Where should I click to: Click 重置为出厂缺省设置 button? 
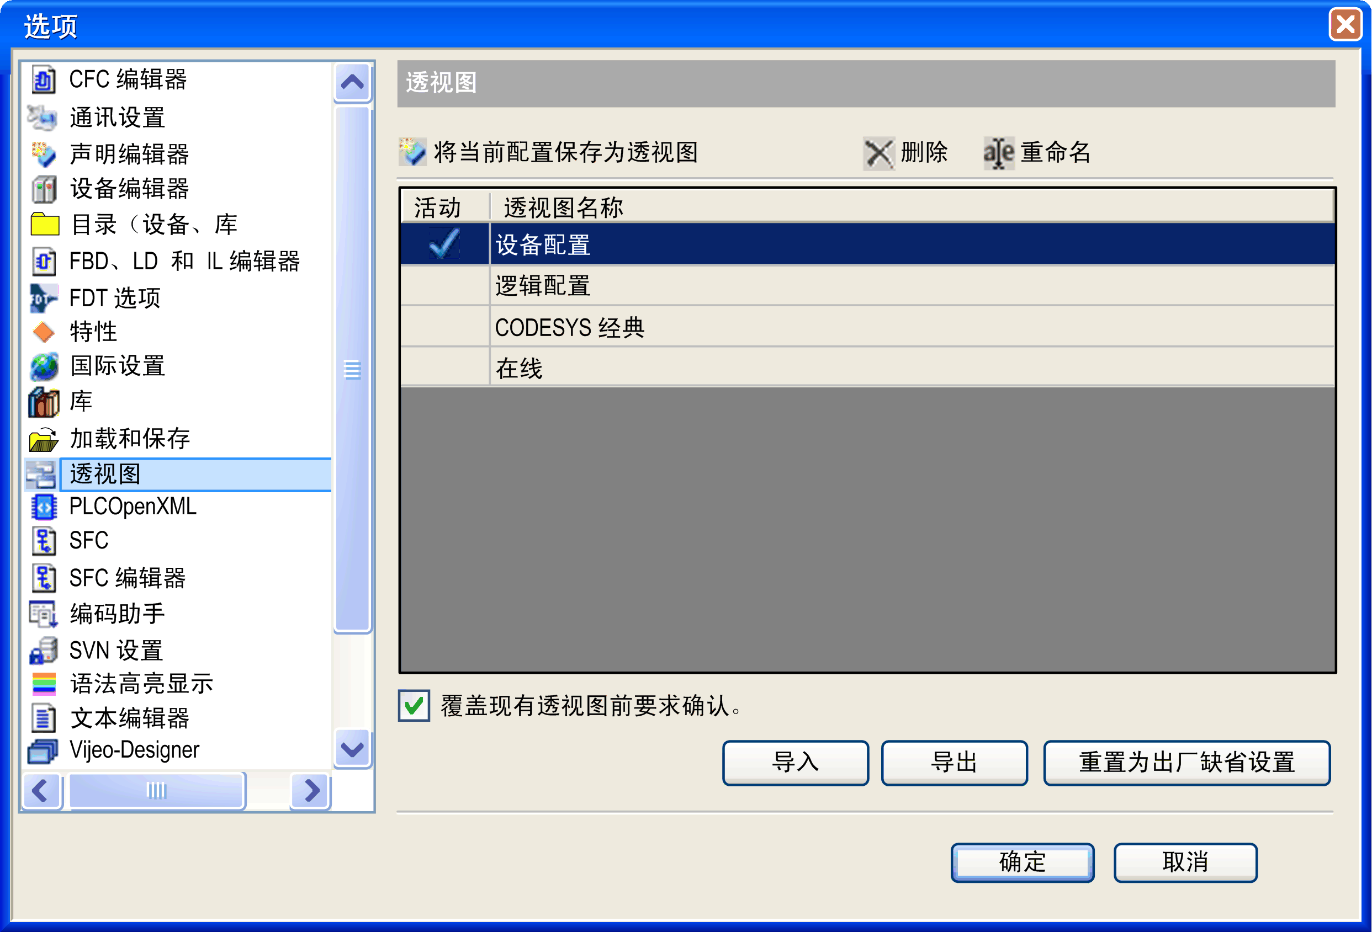[1186, 763]
